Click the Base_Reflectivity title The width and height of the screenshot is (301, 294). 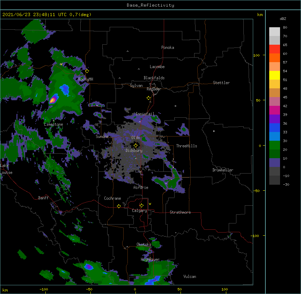pyautogui.click(x=150, y=5)
